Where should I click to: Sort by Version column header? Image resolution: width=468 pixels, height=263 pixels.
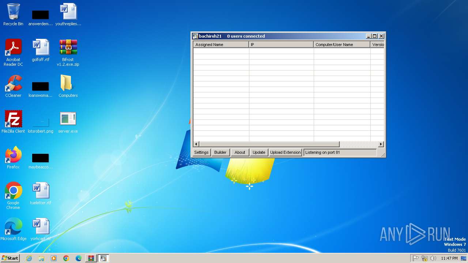click(377, 45)
